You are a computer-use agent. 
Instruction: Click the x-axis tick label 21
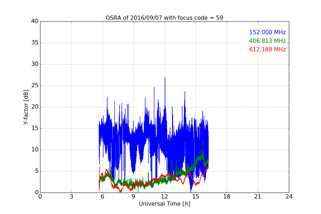point(258,197)
